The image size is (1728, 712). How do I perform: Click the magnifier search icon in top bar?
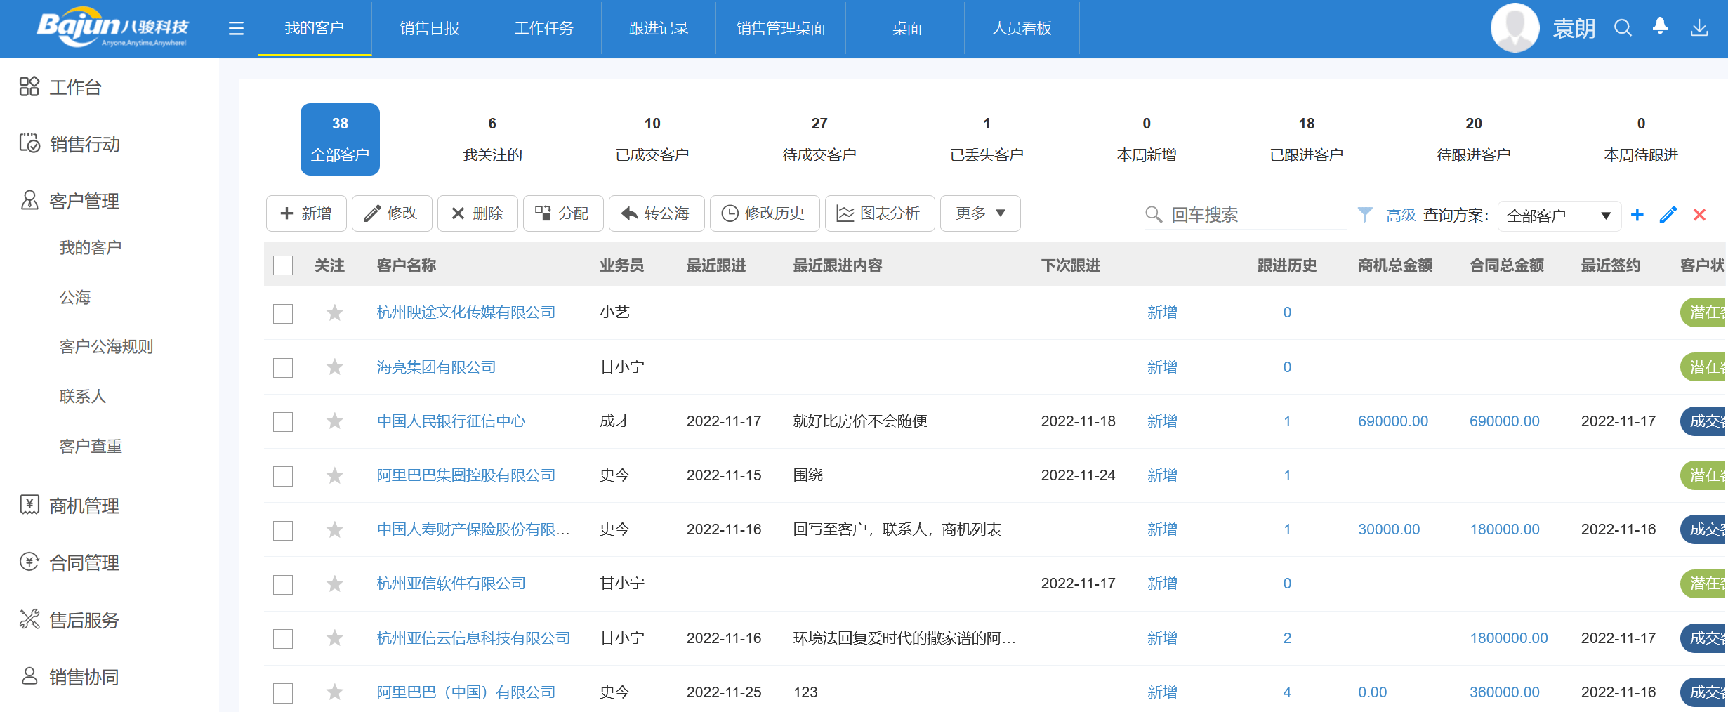[x=1623, y=28]
